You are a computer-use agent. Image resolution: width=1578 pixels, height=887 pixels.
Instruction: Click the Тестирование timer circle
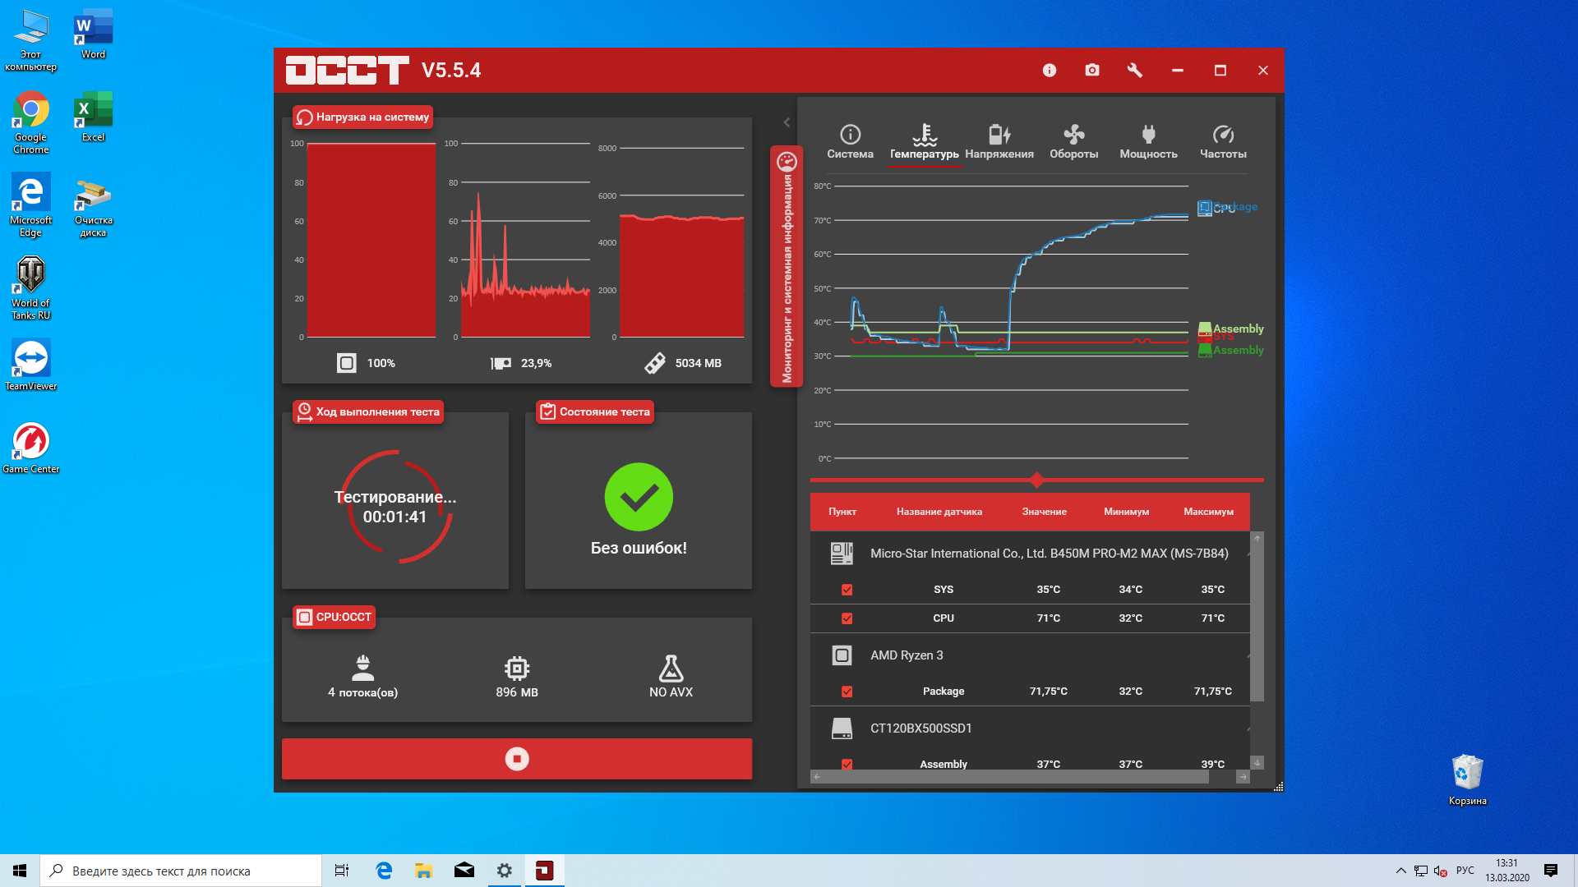(395, 507)
